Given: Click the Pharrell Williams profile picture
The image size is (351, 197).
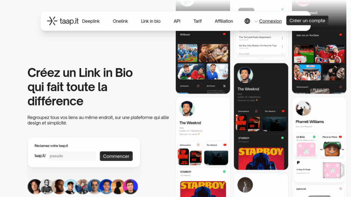Looking at the screenshot, I should 303,108.
